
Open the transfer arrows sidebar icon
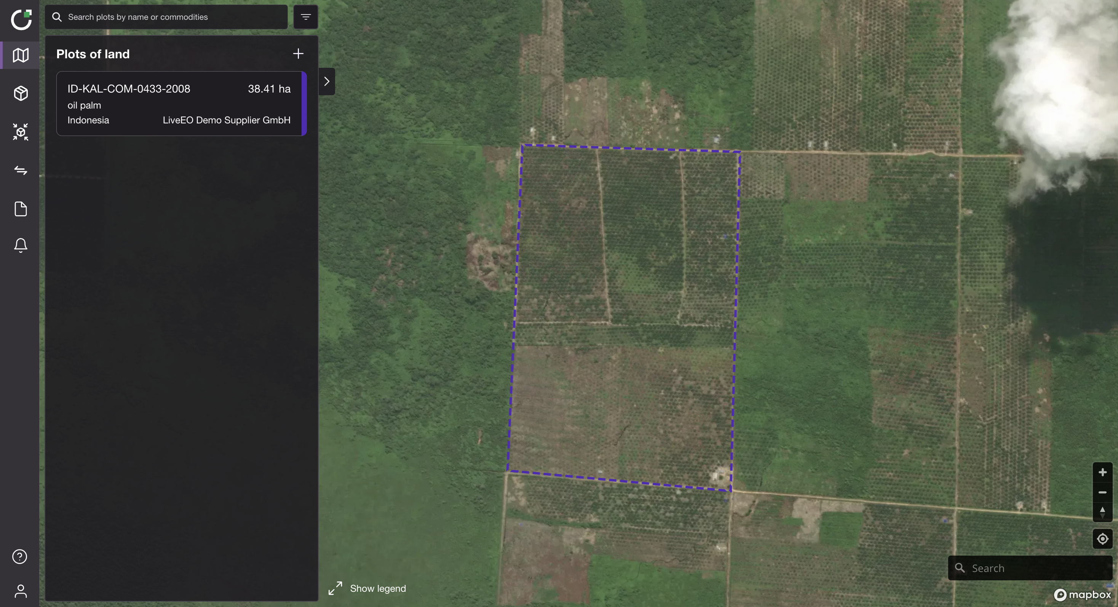click(x=21, y=171)
